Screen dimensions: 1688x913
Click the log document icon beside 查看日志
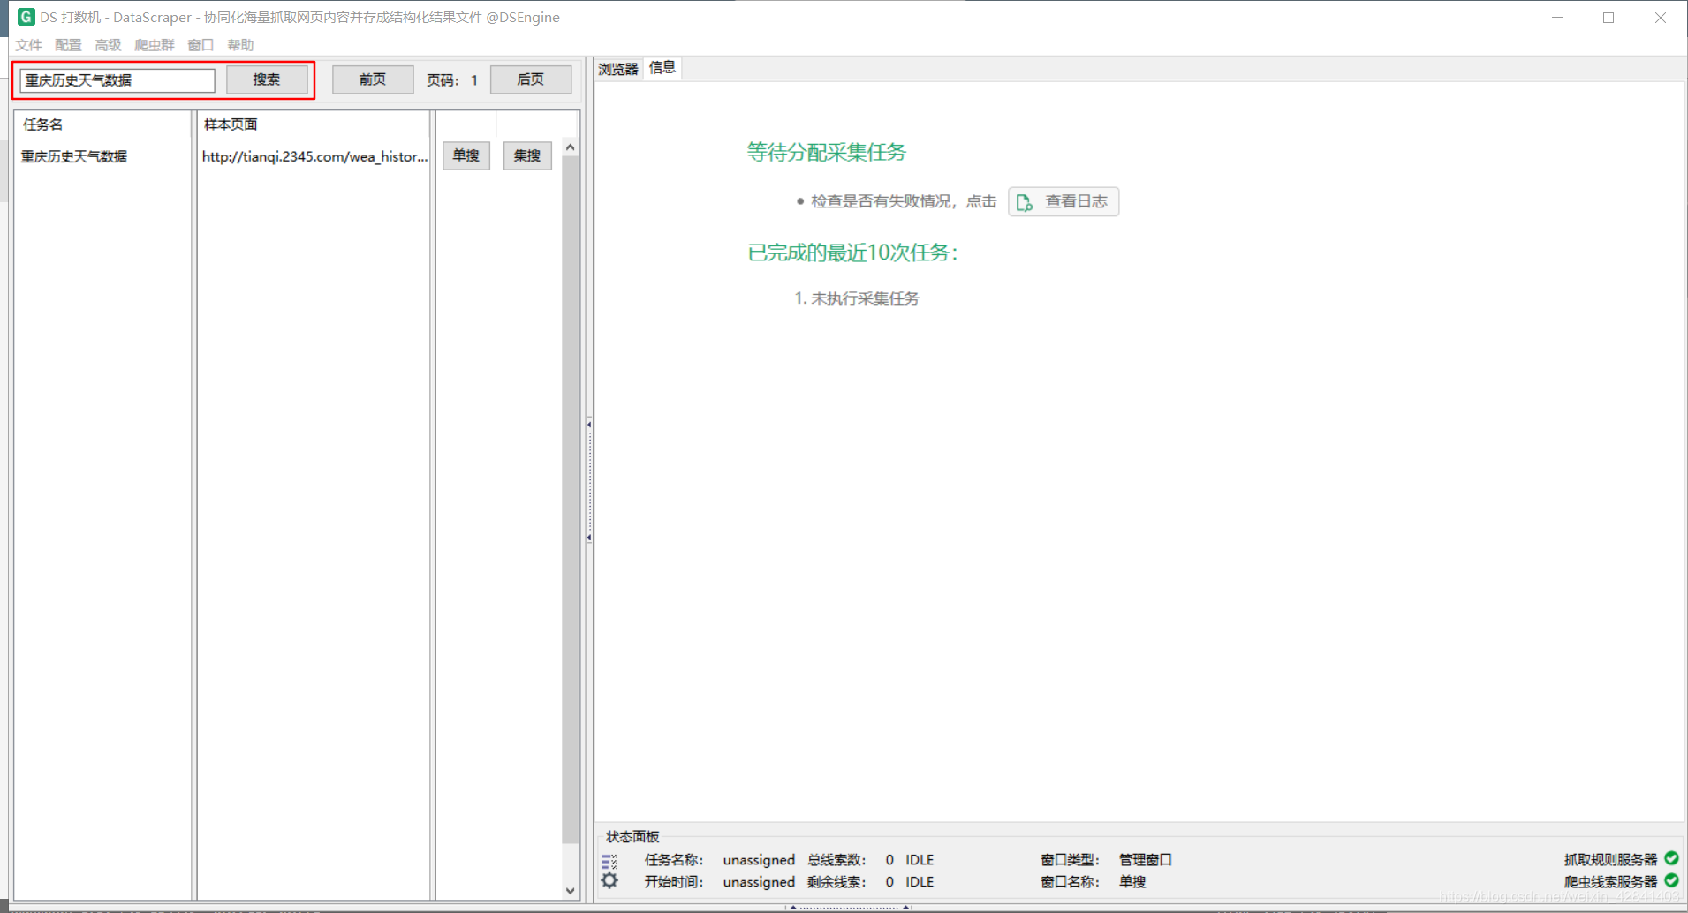coord(1025,201)
